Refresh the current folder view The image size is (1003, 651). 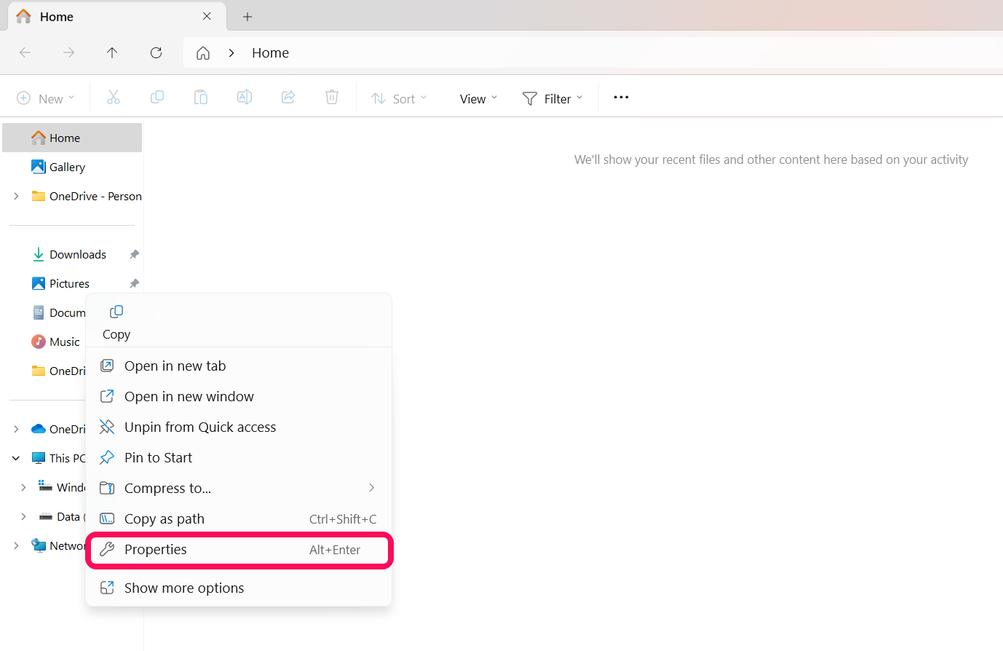point(156,52)
